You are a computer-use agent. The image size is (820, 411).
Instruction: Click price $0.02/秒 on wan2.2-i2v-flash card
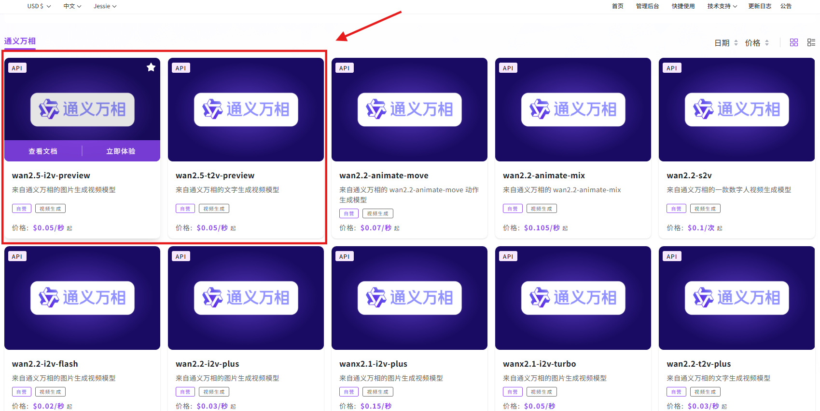[x=49, y=406]
